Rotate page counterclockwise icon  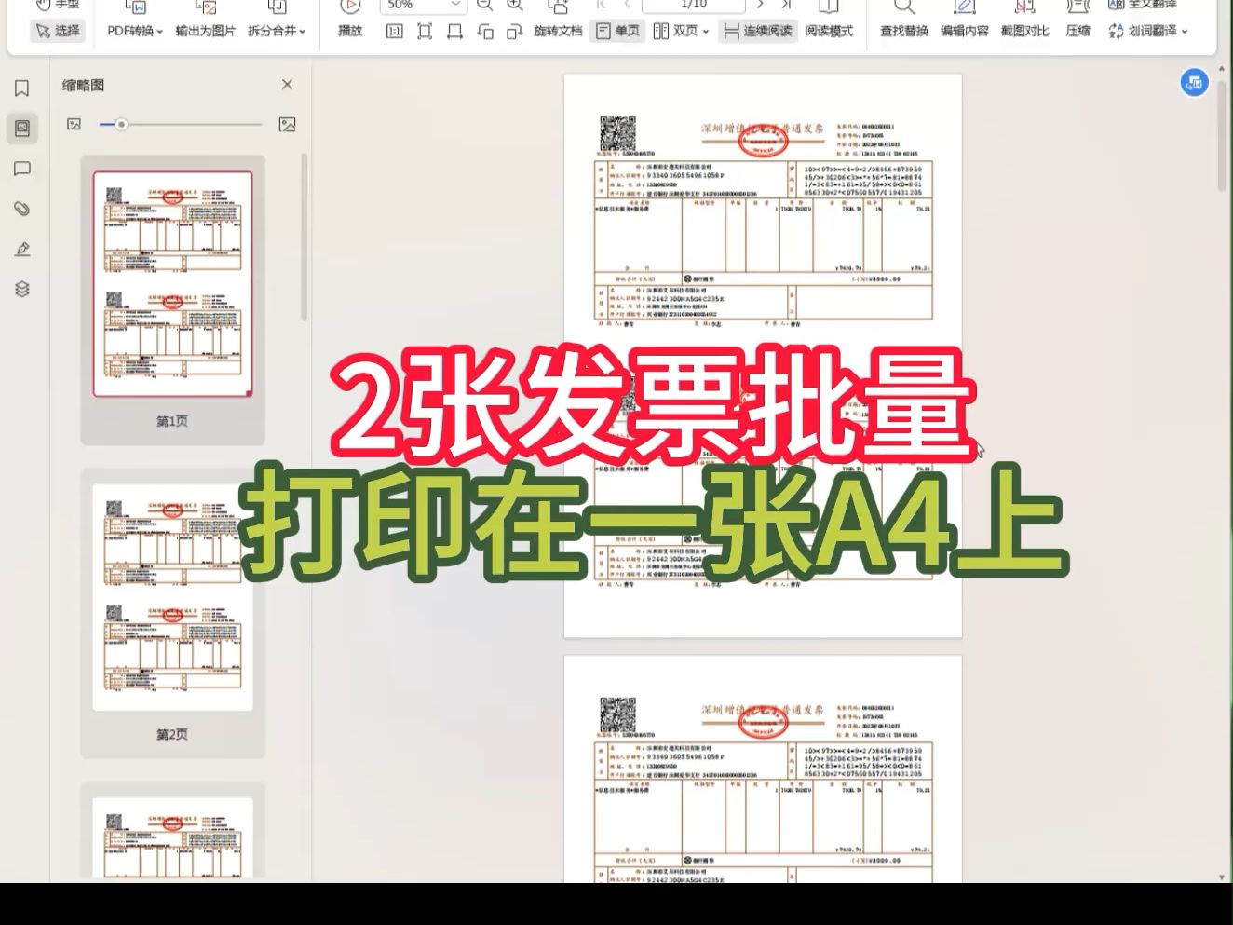[485, 31]
